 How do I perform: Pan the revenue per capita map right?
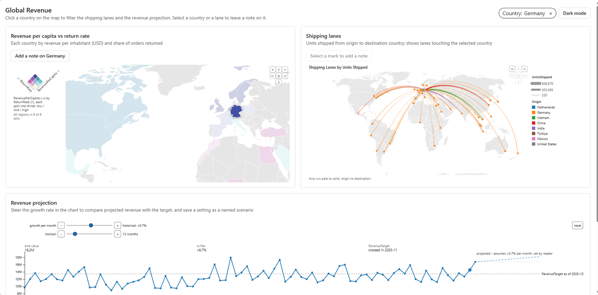point(285,76)
